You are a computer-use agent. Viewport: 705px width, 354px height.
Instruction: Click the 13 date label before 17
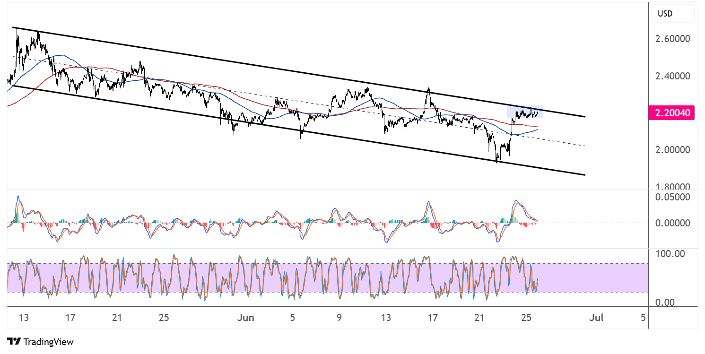click(24, 318)
